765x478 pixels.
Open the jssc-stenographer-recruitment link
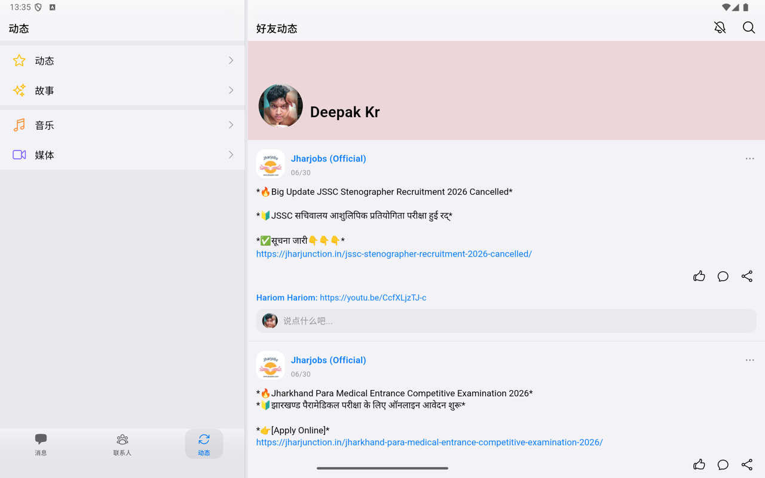click(394, 254)
